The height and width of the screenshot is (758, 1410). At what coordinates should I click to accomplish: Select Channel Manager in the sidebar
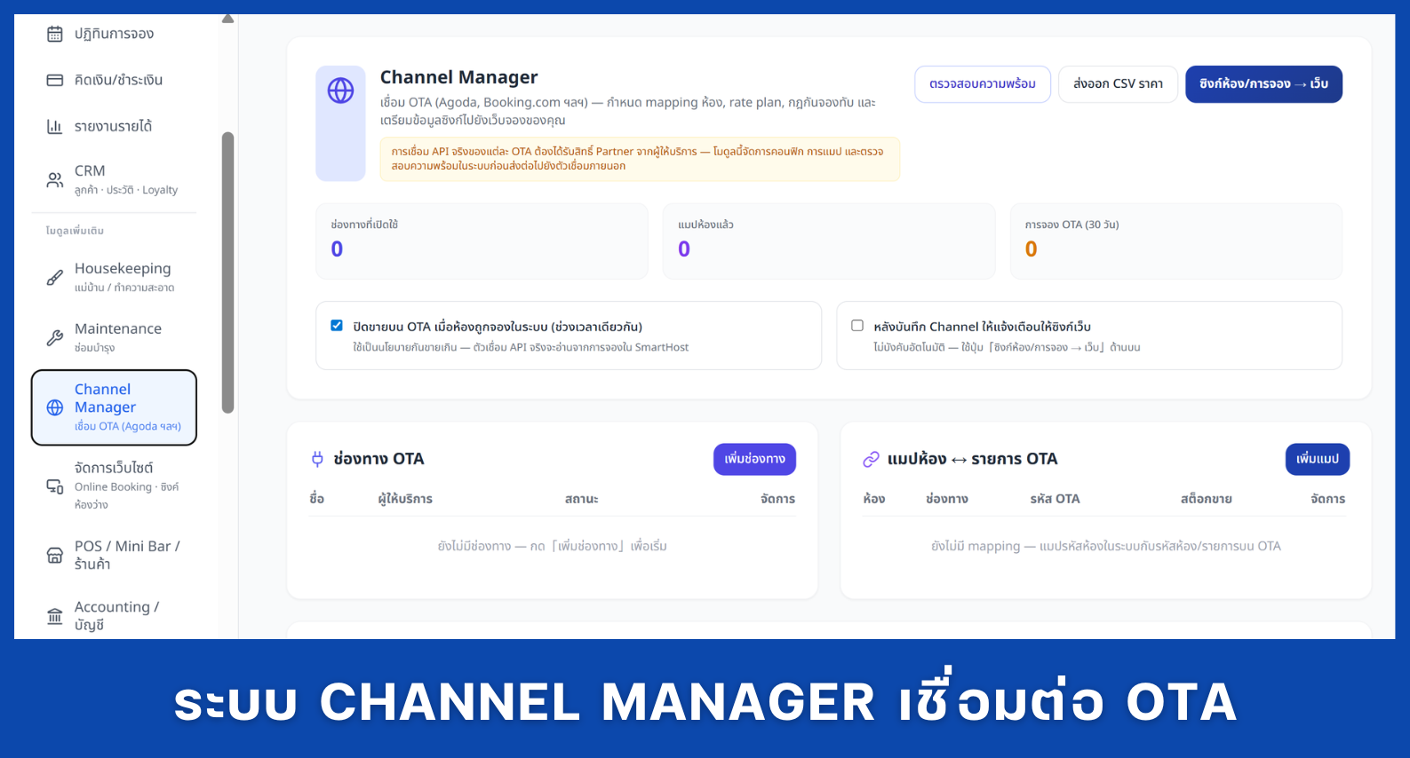[x=114, y=407]
